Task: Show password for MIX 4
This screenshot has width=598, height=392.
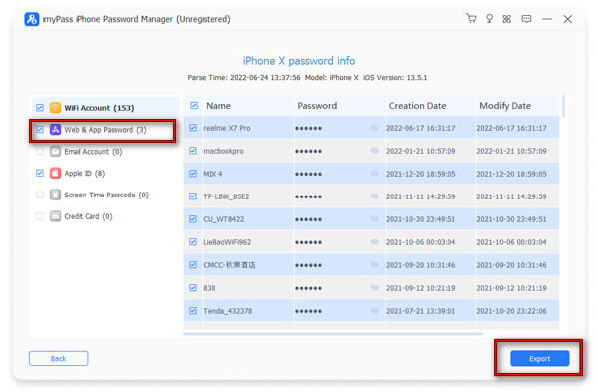Action: click(374, 174)
